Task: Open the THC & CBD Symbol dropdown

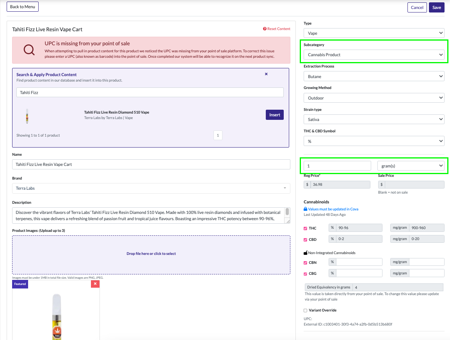Action: click(x=374, y=141)
